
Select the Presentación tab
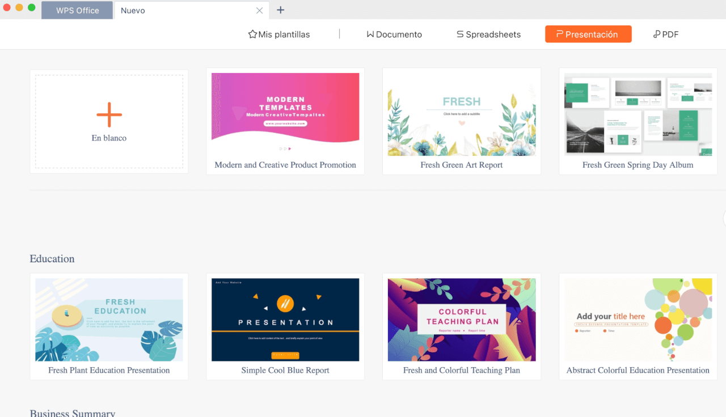coord(588,34)
